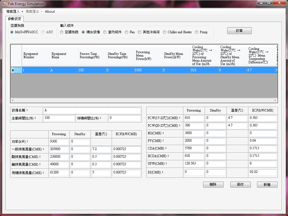Click the 全載時間比(%) input field

(x=59, y=118)
